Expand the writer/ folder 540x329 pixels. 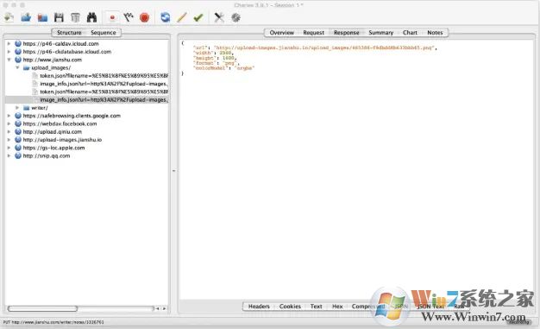(x=17, y=108)
